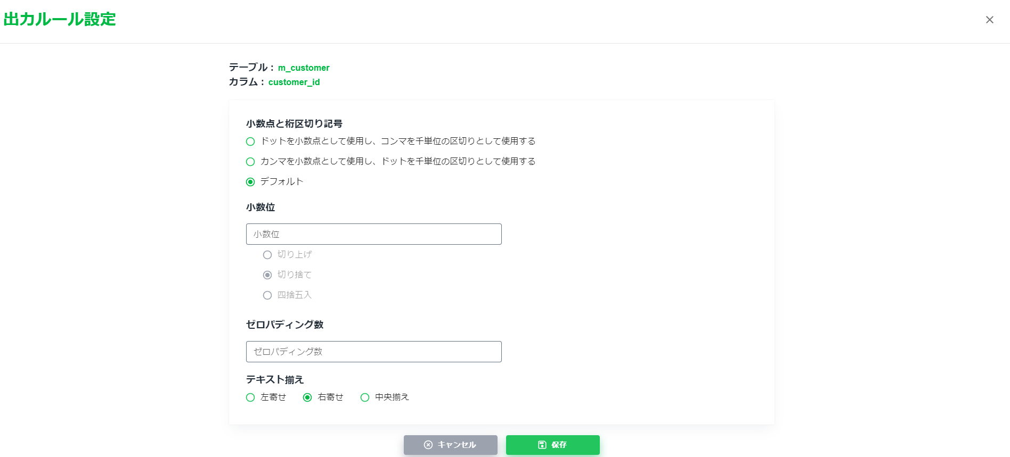
Task: Click the m_customer table name text
Action: 304,68
